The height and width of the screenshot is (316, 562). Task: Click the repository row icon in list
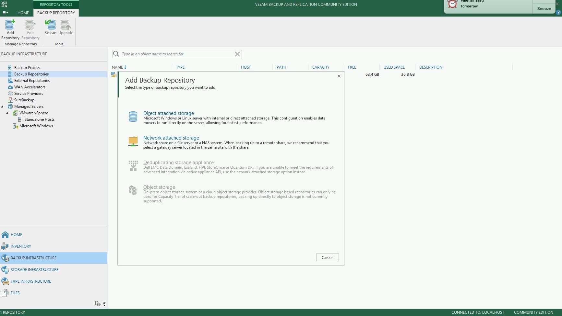[x=114, y=74]
